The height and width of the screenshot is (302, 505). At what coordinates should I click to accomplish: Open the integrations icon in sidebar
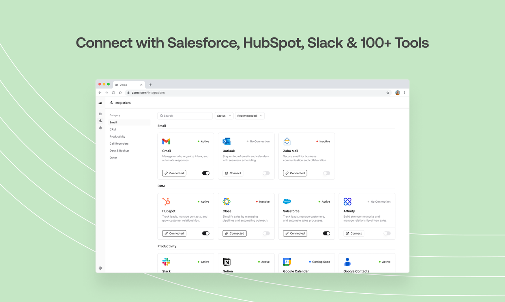100,121
